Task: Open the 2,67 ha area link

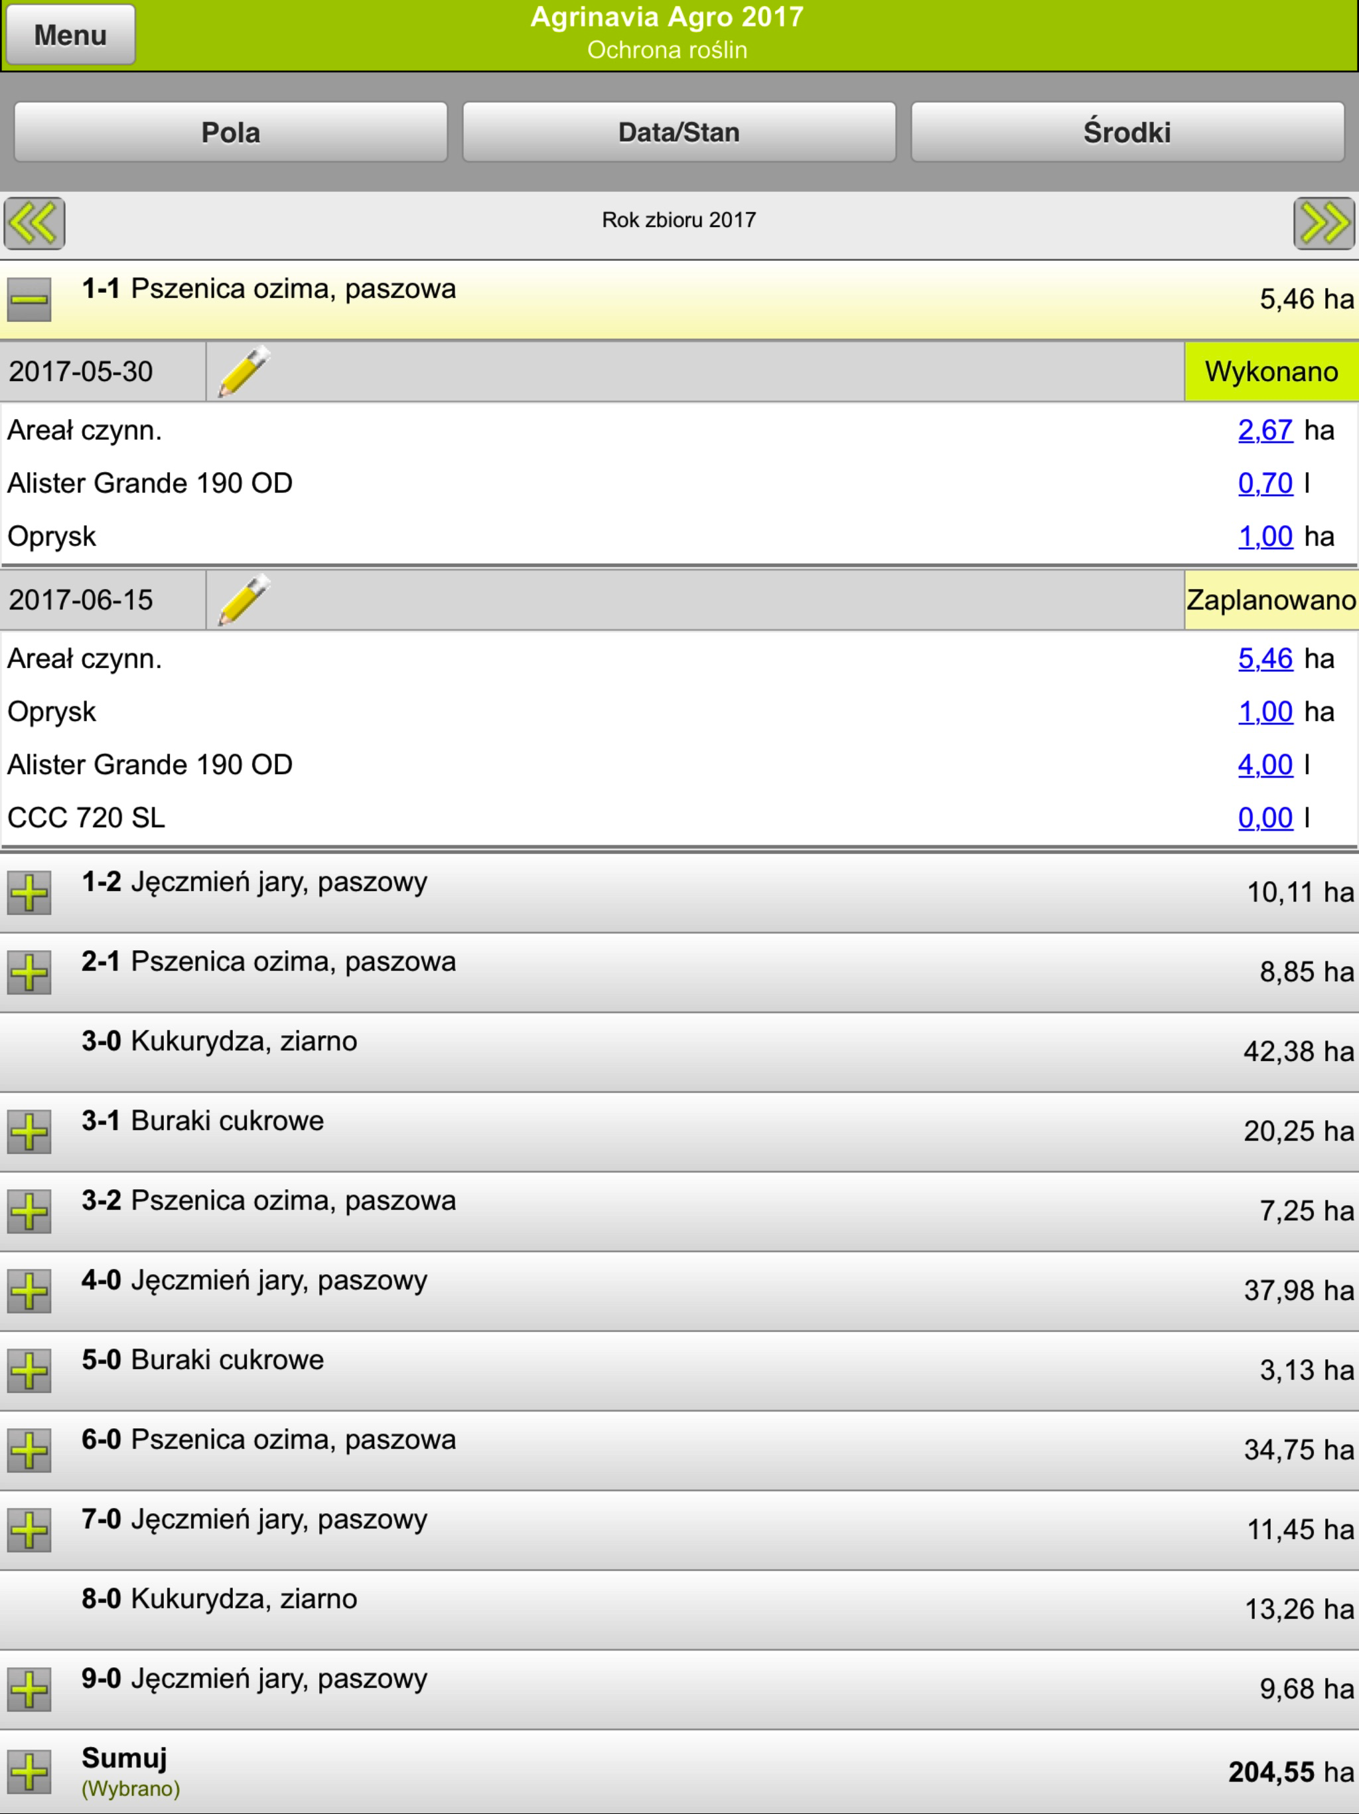Action: click(1265, 430)
